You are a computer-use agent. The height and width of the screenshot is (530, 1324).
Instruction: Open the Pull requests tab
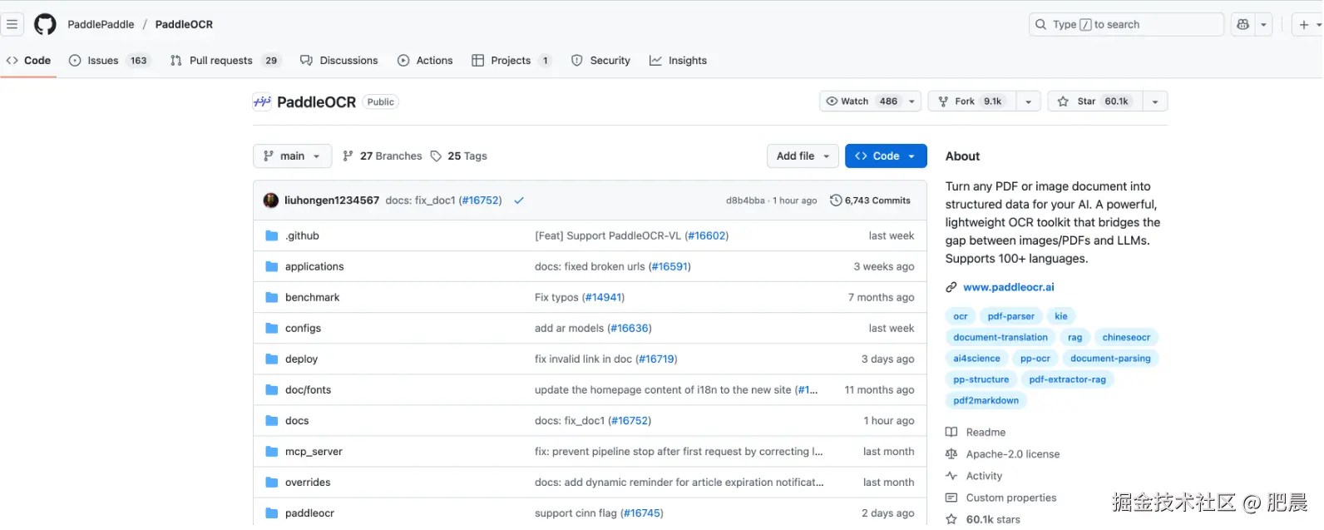(220, 61)
